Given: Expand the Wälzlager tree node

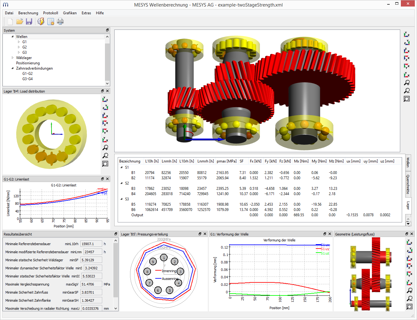Looking at the screenshot, I should click(13, 58).
